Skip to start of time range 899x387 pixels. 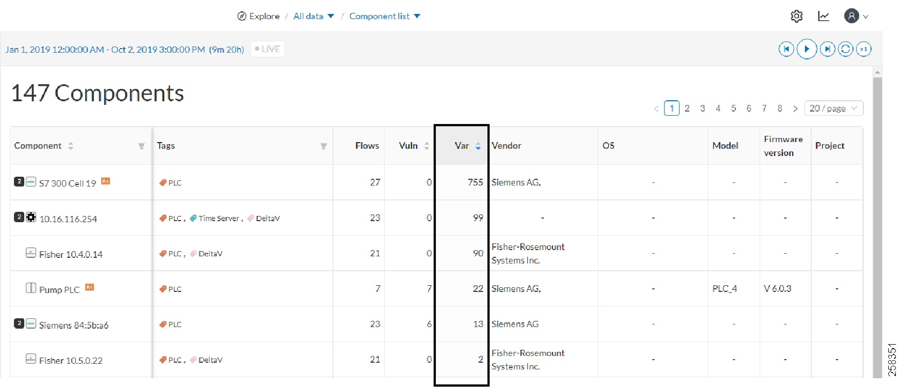tap(786, 49)
